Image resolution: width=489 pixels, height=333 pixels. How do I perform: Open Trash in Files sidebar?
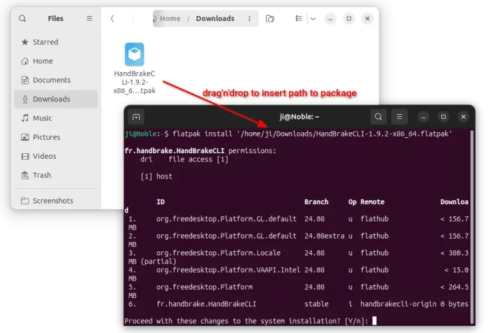56,176
